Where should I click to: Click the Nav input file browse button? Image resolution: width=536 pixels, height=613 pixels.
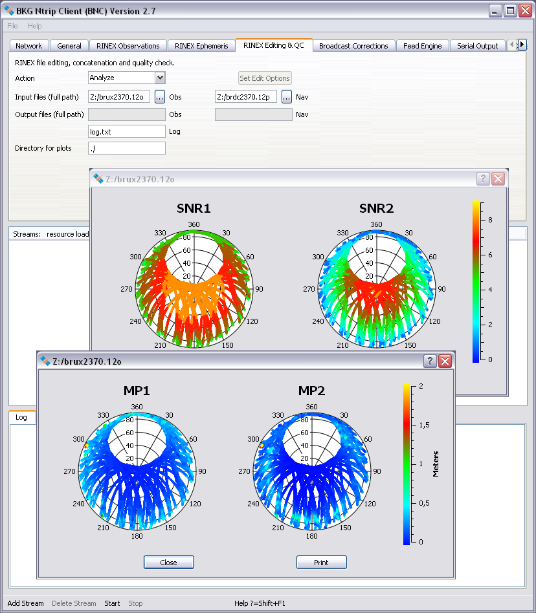coord(287,97)
